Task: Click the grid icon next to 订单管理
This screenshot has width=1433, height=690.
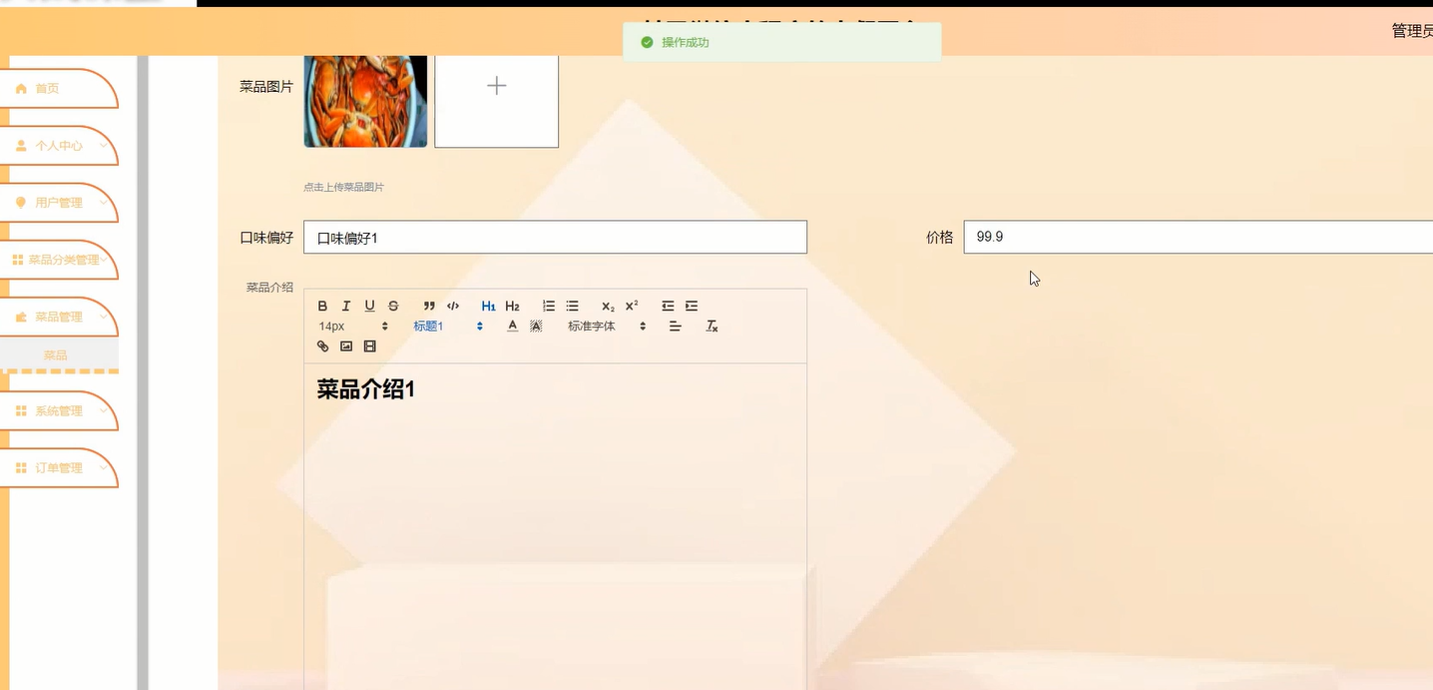Action: coord(21,467)
